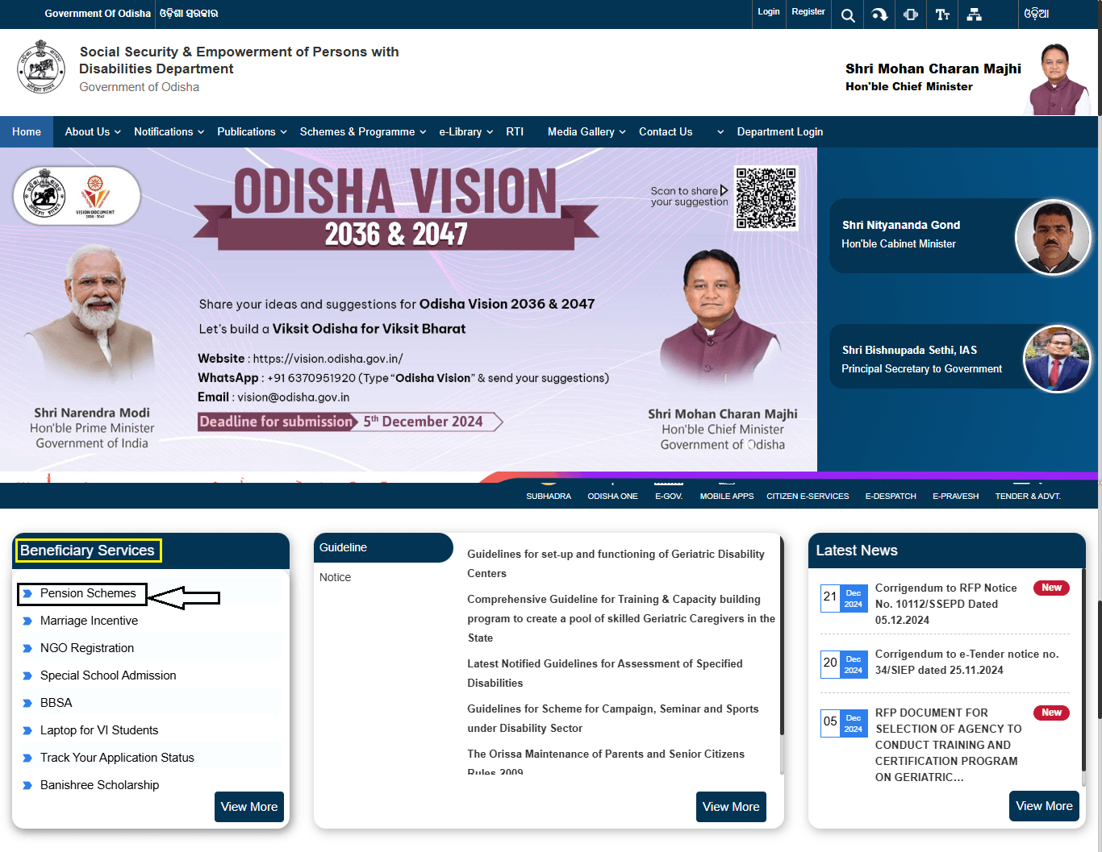Click View More in Latest News panel
This screenshot has width=1102, height=852.
(x=1044, y=806)
